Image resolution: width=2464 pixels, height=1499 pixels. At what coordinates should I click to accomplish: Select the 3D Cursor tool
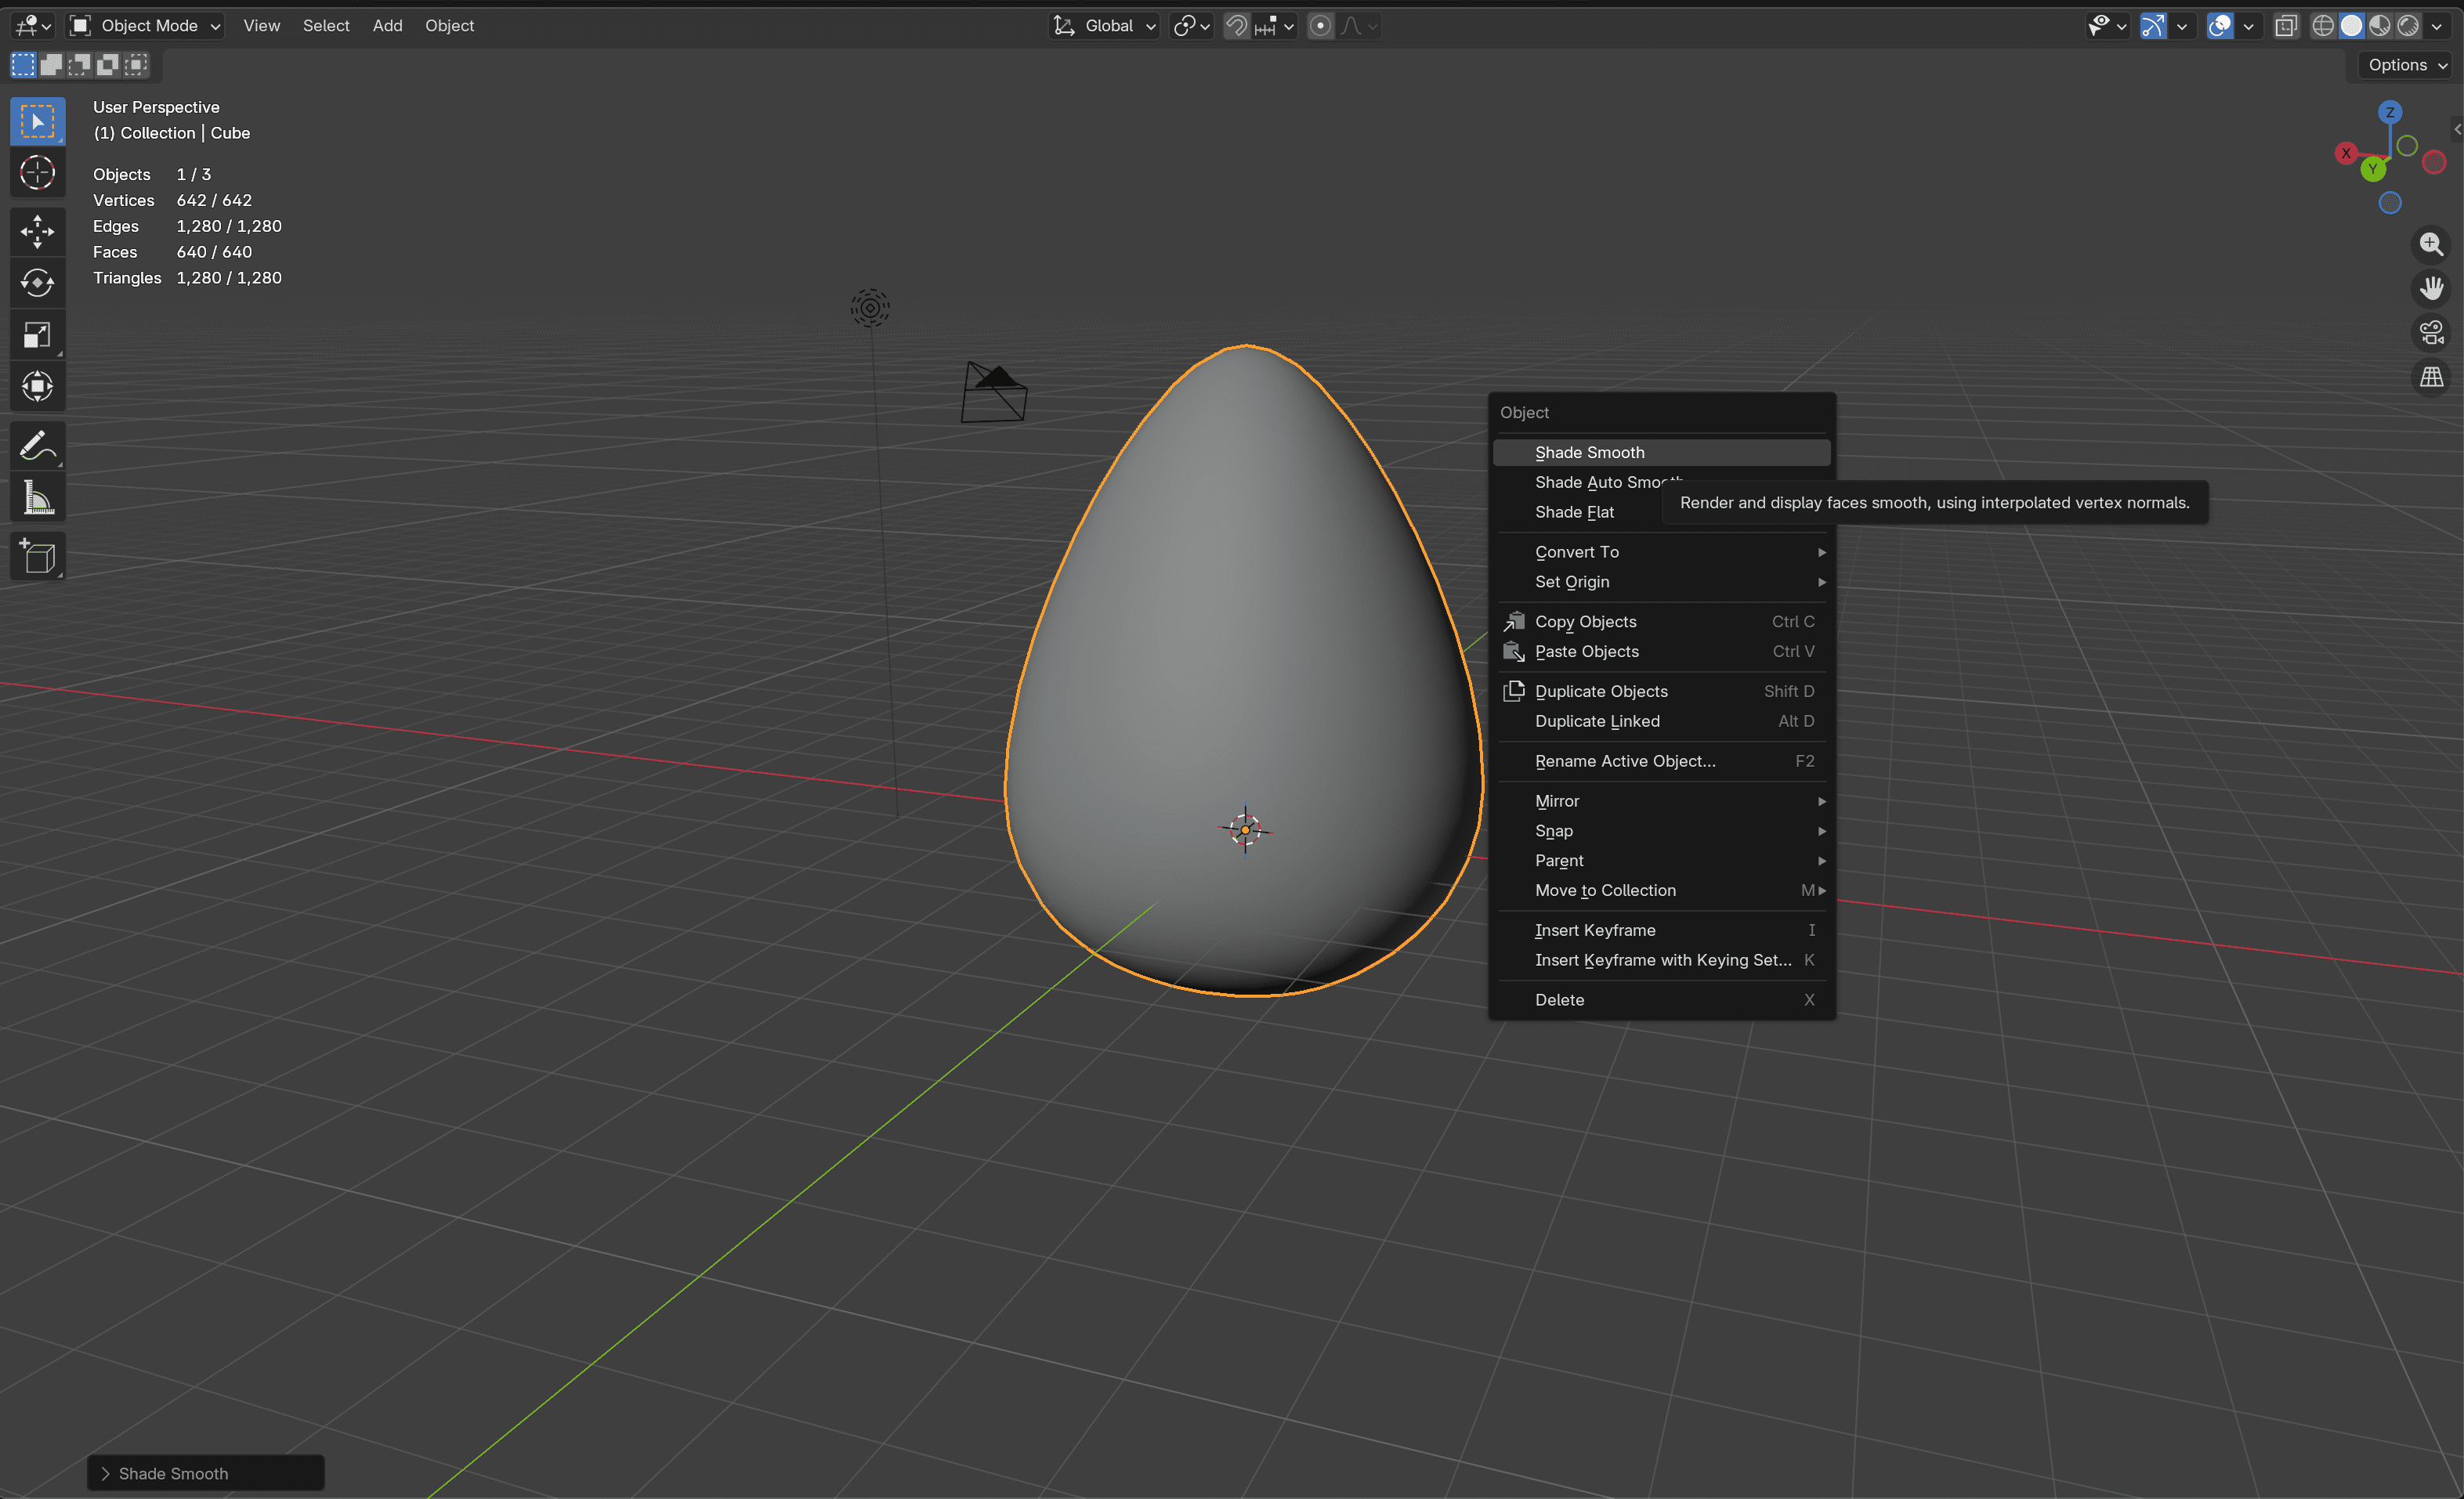pos(38,173)
